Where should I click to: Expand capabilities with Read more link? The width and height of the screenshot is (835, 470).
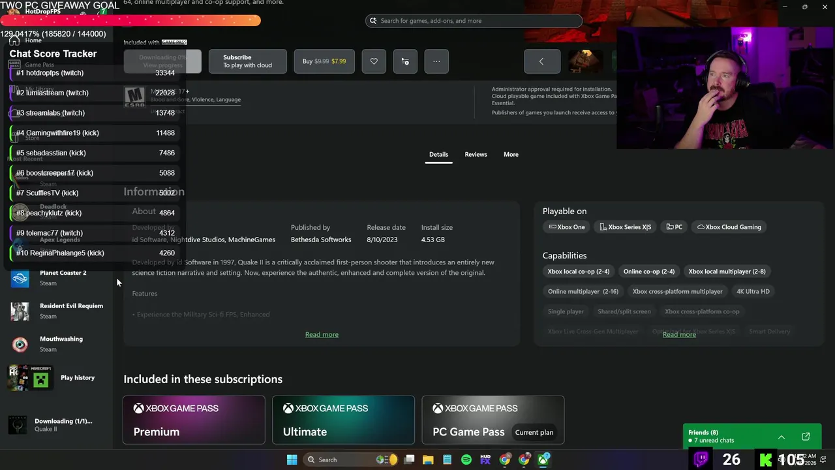point(679,334)
